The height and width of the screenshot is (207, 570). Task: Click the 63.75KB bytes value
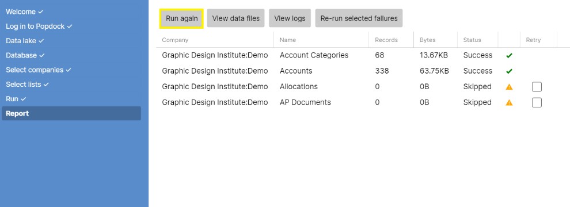(434, 71)
